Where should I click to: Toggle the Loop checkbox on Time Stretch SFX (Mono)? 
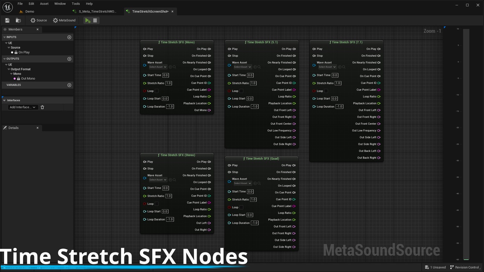(x=157, y=91)
